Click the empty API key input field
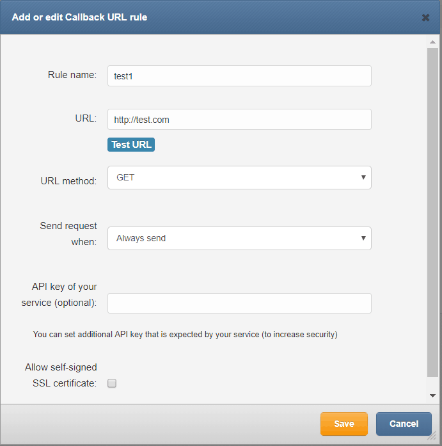442x446 pixels. pos(239,303)
